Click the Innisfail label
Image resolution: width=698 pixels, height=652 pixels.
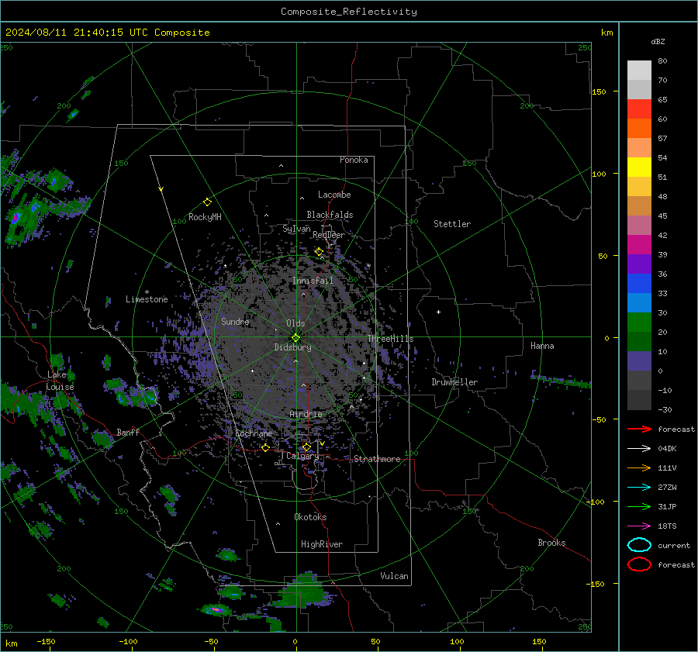coord(313,281)
